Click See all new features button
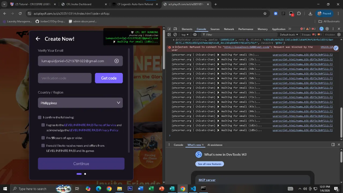This screenshot has height=193, width=343. (x=210, y=164)
